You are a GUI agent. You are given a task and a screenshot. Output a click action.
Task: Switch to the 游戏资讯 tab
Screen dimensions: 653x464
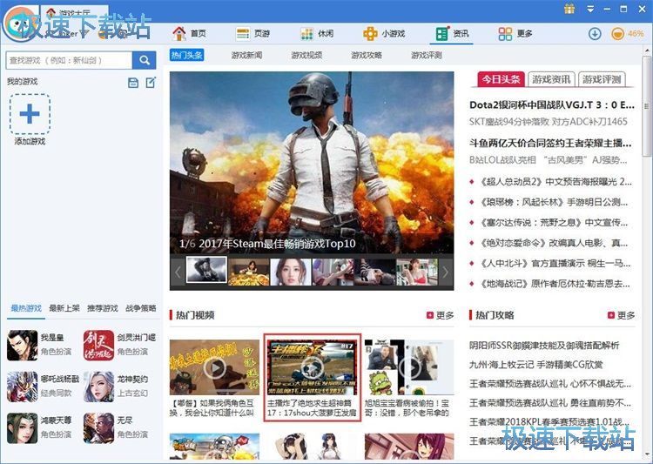[551, 79]
